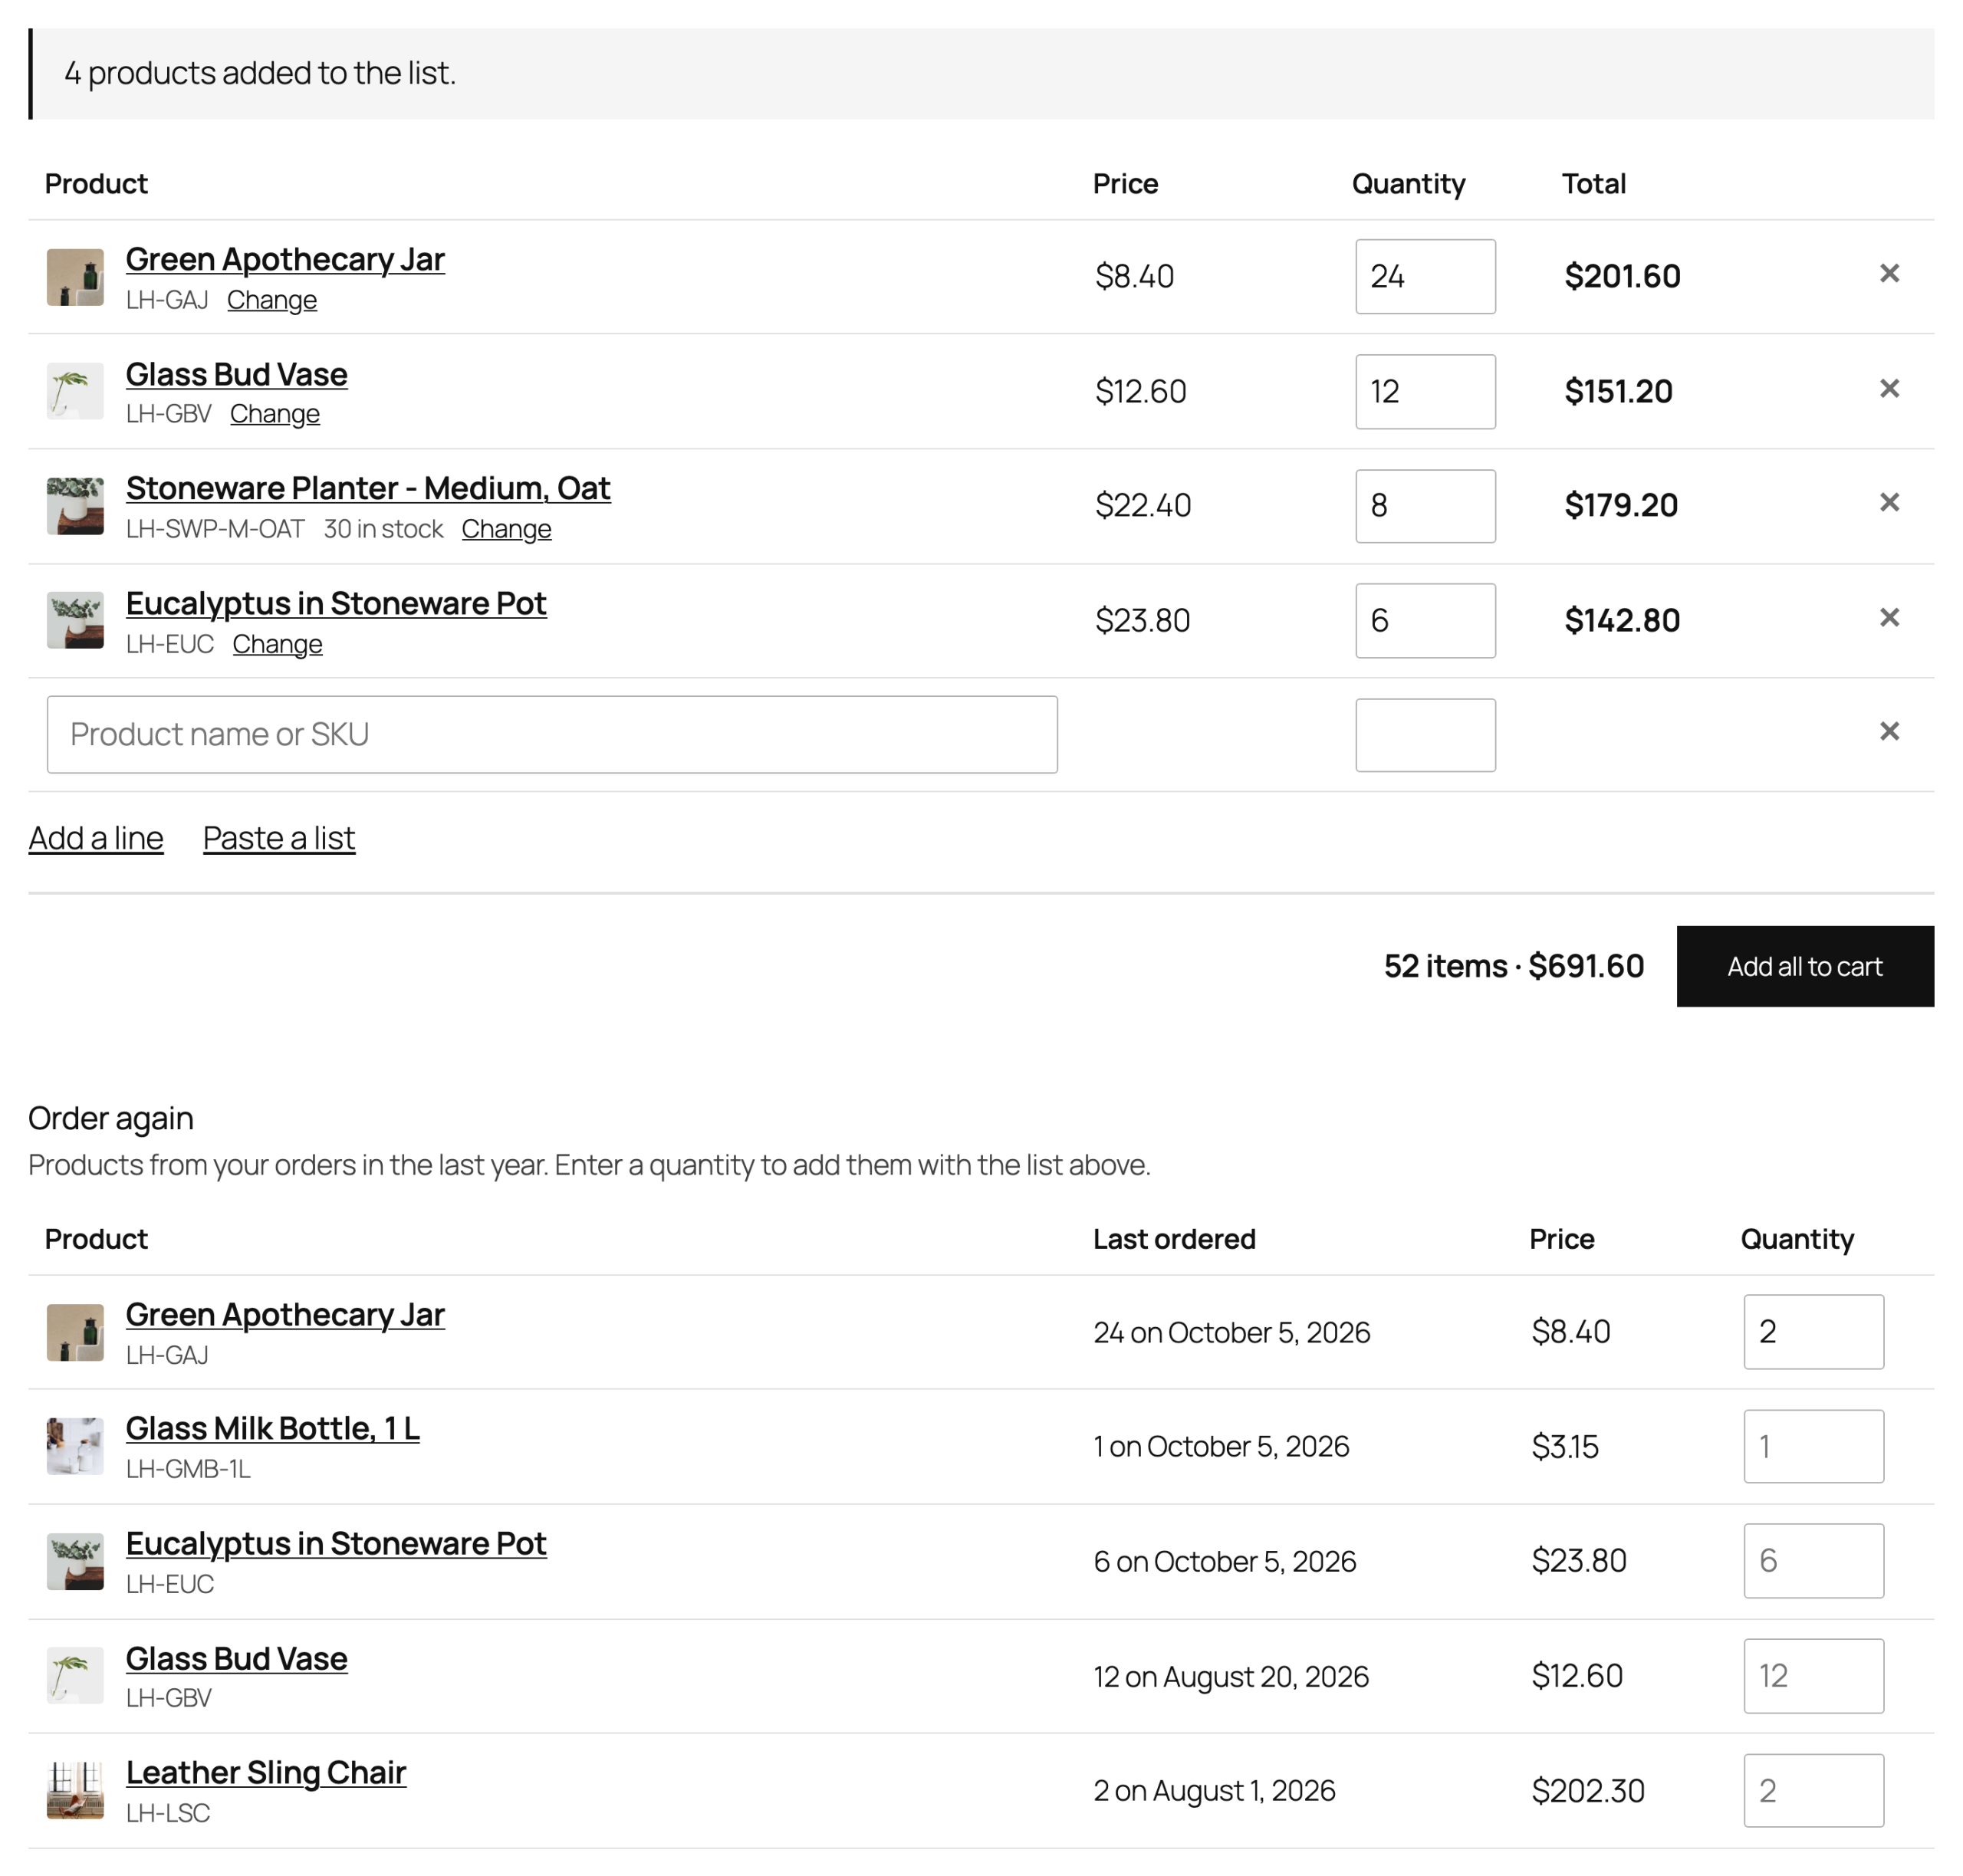Open Green Apothecary Jar link in Order again
Viewport: 1963px width, 1876px height.
click(285, 1314)
